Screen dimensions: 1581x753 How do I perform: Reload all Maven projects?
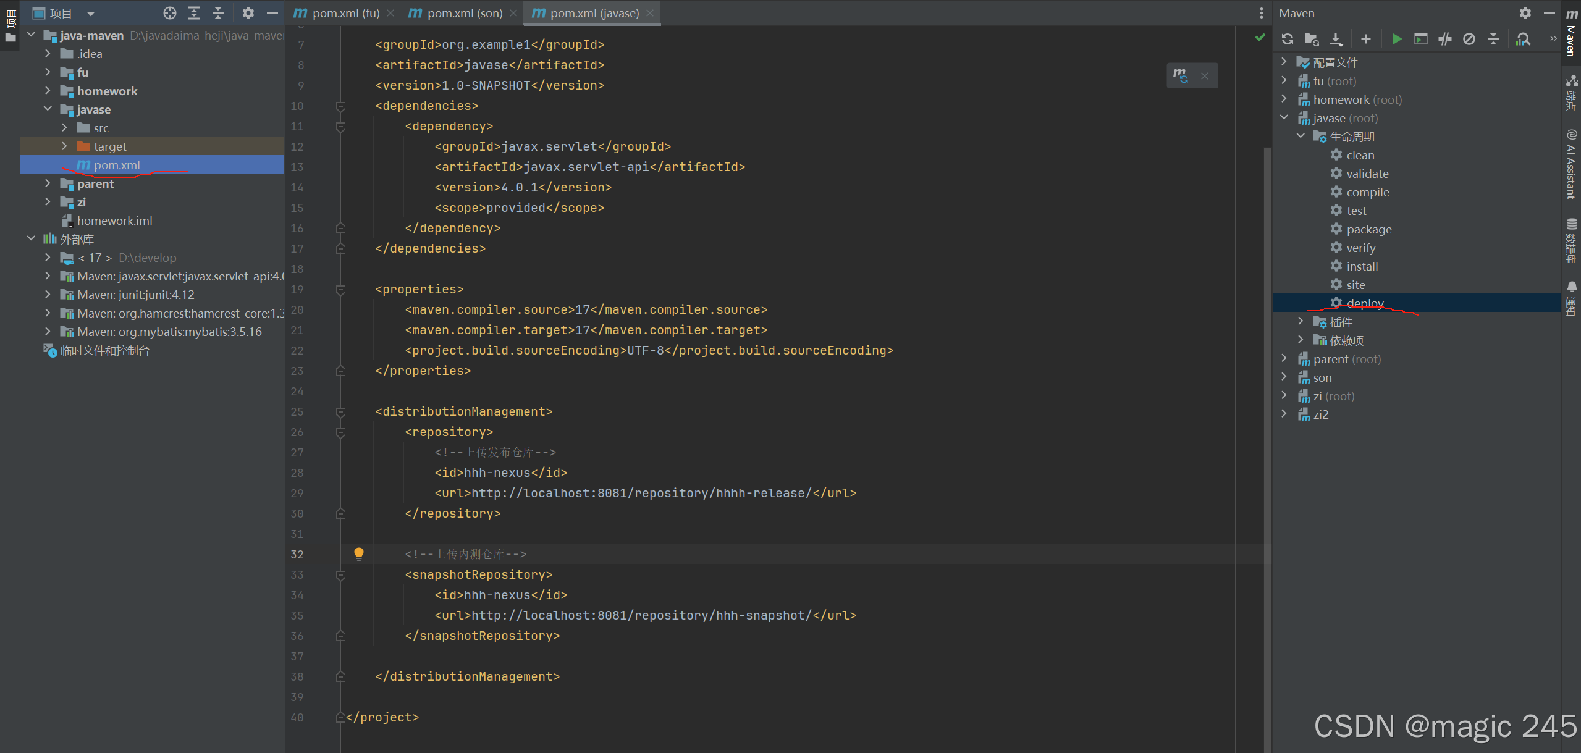coord(1288,40)
